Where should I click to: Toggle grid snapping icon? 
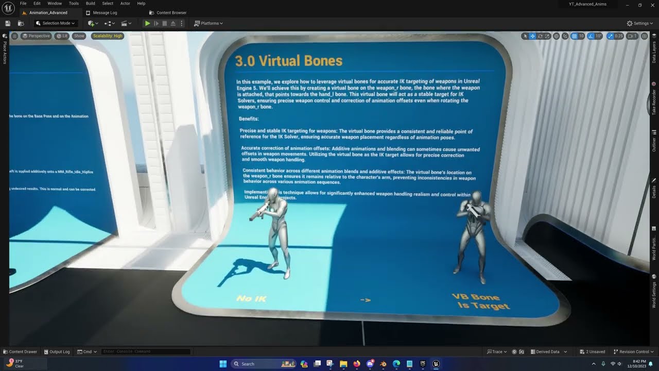(574, 36)
